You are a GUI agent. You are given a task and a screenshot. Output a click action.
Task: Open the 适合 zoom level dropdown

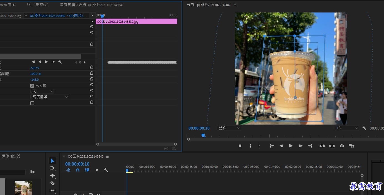tap(229, 128)
